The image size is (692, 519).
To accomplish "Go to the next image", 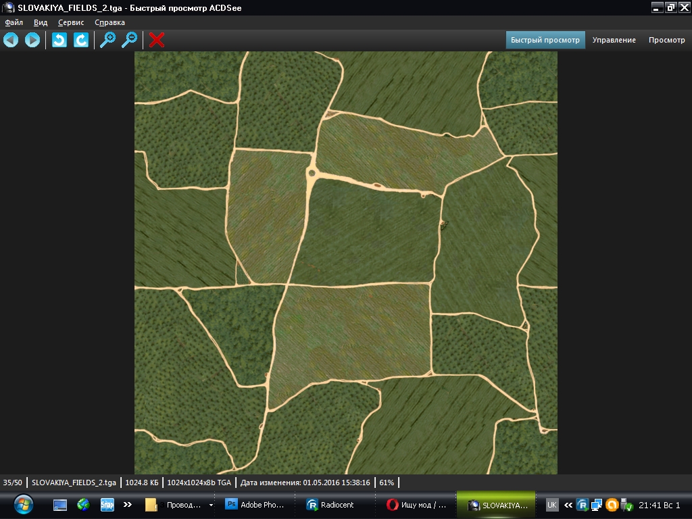I will pos(32,40).
